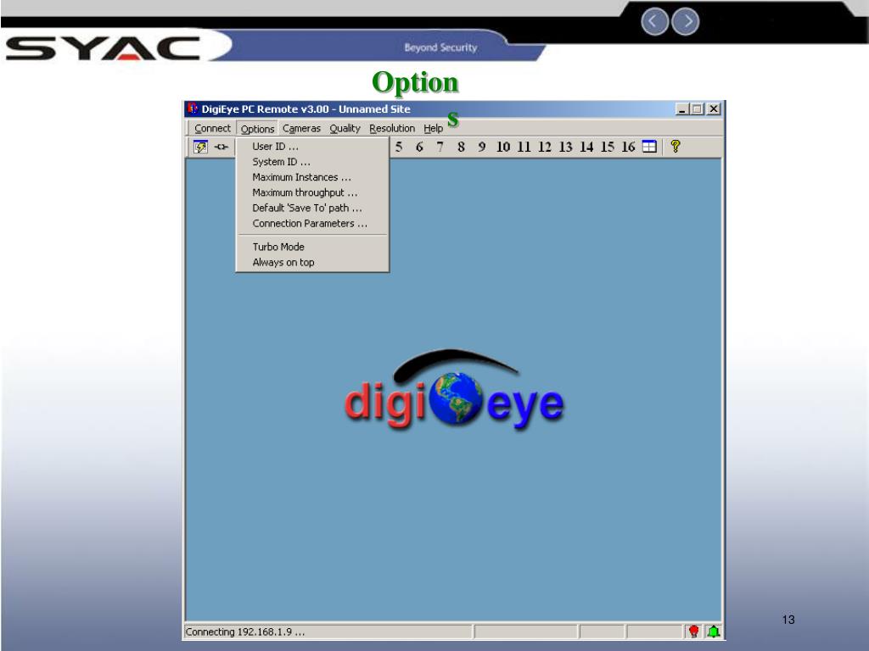Open the Help menu

(433, 129)
